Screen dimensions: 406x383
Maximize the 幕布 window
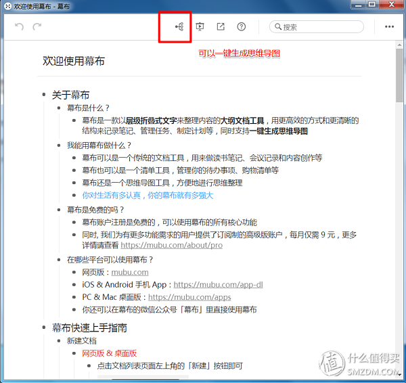[x=372, y=5]
